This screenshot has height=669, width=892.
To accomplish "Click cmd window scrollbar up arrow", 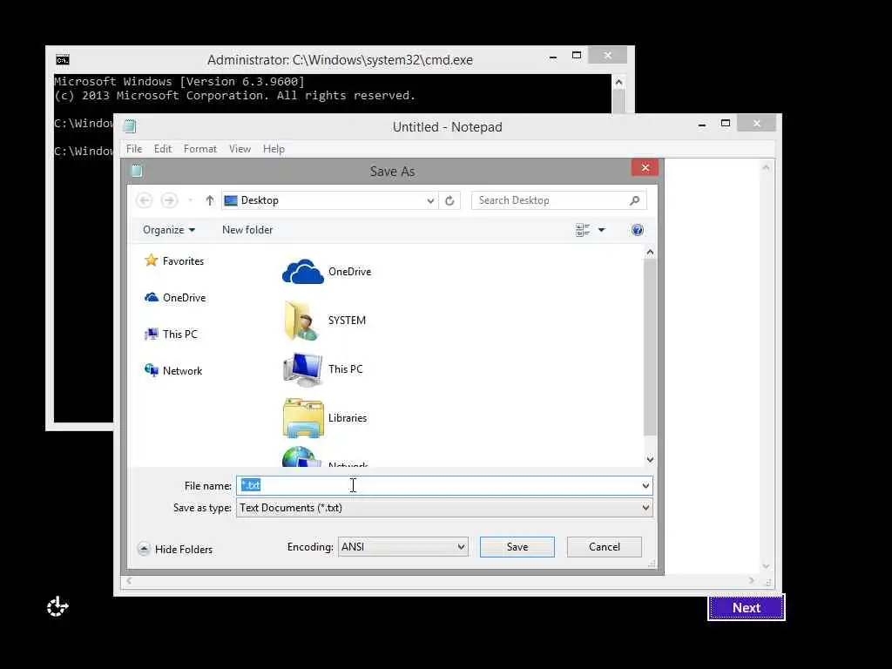I will coord(619,83).
